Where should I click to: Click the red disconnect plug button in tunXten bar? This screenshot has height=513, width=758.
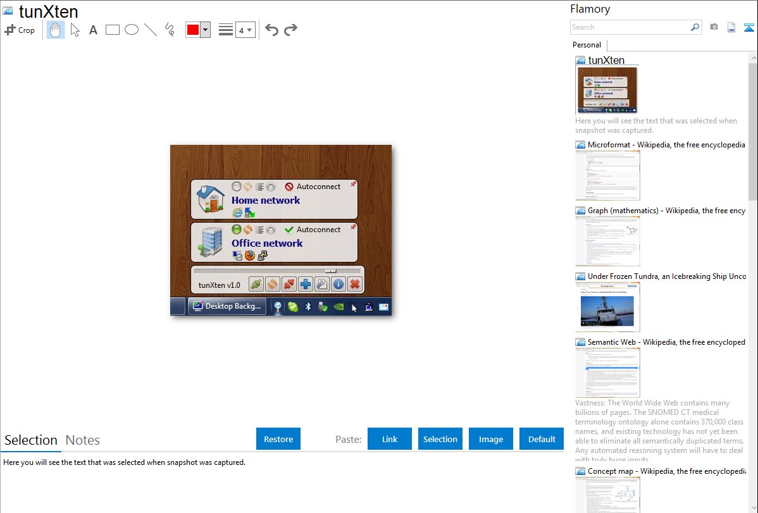(x=289, y=284)
